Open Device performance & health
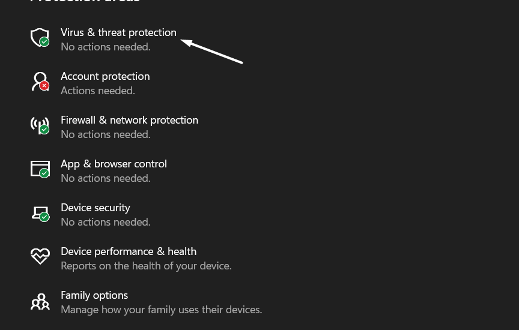Image resolution: width=519 pixels, height=330 pixels. pos(129,251)
